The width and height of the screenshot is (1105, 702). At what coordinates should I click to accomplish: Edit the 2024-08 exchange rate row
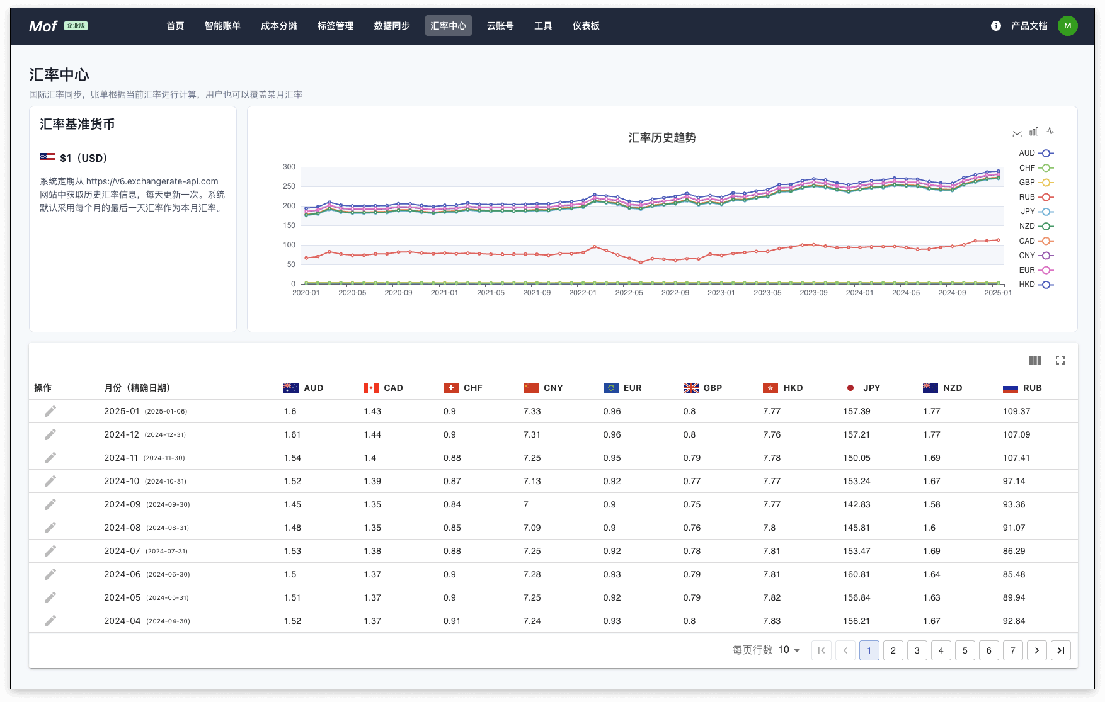coord(50,528)
